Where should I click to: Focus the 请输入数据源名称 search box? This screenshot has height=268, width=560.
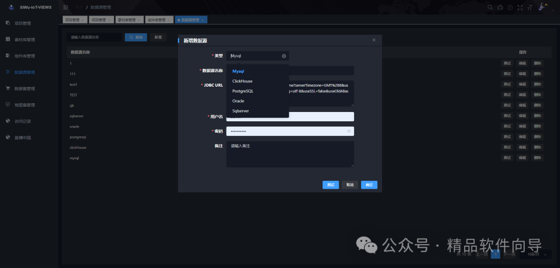[x=94, y=37]
